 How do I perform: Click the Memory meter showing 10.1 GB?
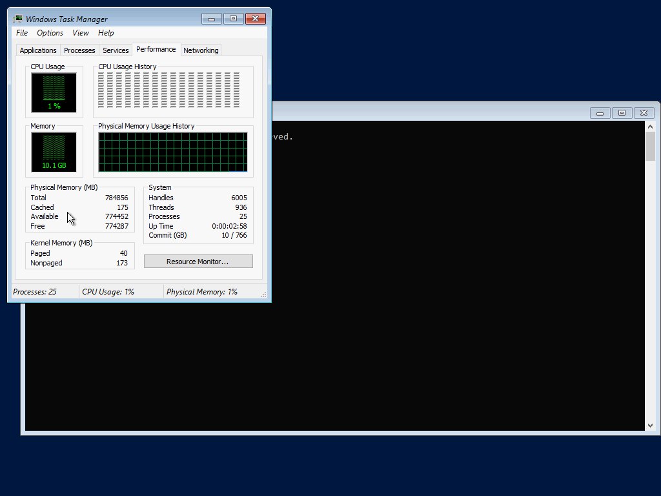click(x=54, y=152)
